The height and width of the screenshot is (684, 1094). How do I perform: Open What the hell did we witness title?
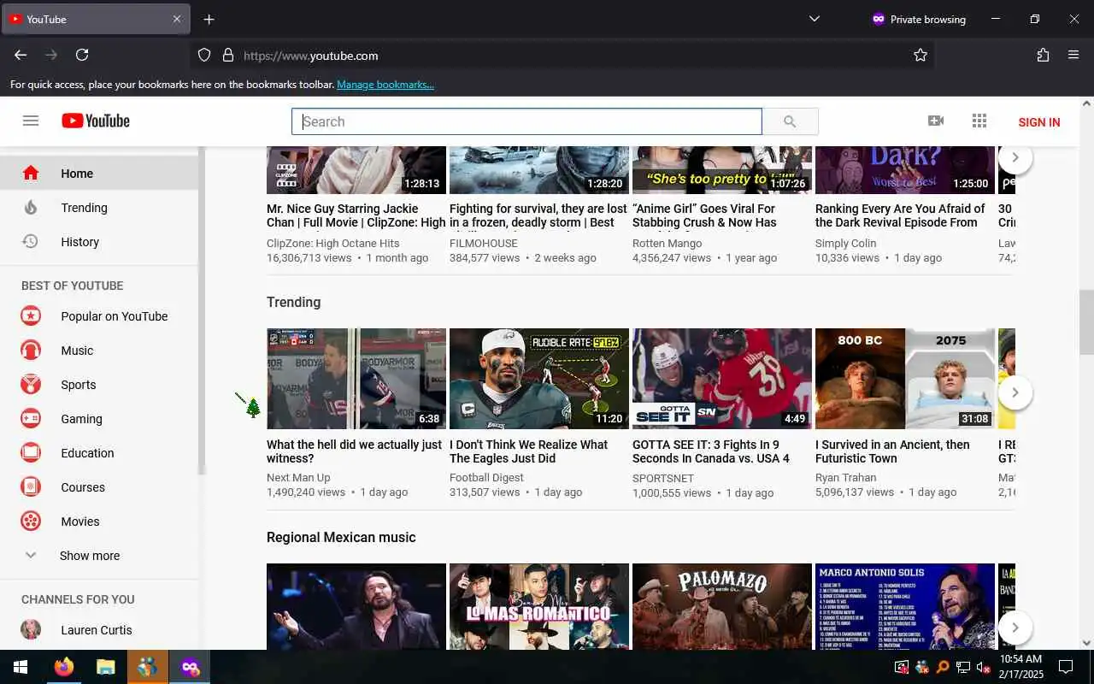(355, 451)
